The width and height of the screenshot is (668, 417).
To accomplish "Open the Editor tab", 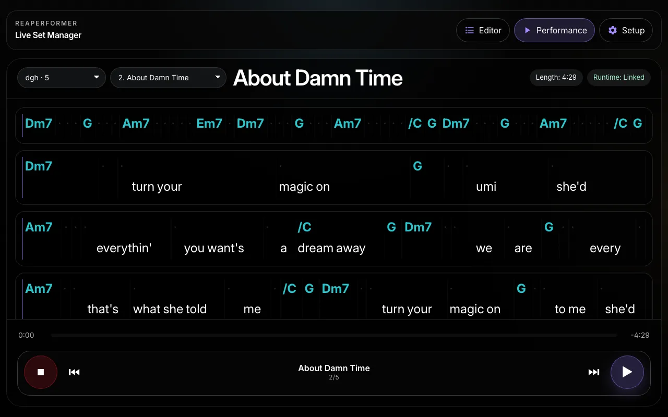I will [x=483, y=30].
